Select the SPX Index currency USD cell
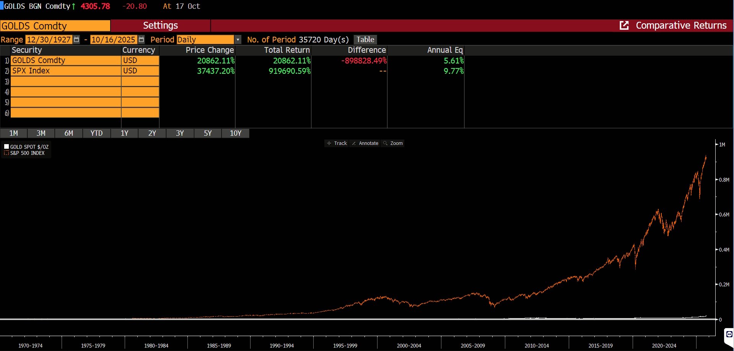Image resolution: width=734 pixels, height=351 pixels. click(140, 71)
